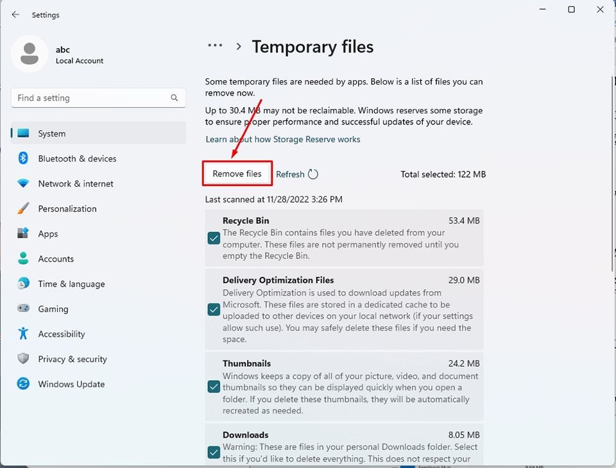Click the Bluetooth icon in sidebar

(23, 158)
